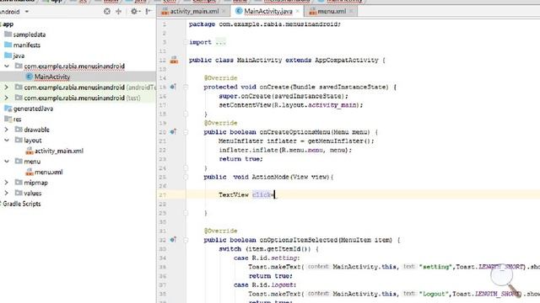This screenshot has width=540, height=303.
Task: Select the MainActivity.java editor tab
Action: pos(268,11)
